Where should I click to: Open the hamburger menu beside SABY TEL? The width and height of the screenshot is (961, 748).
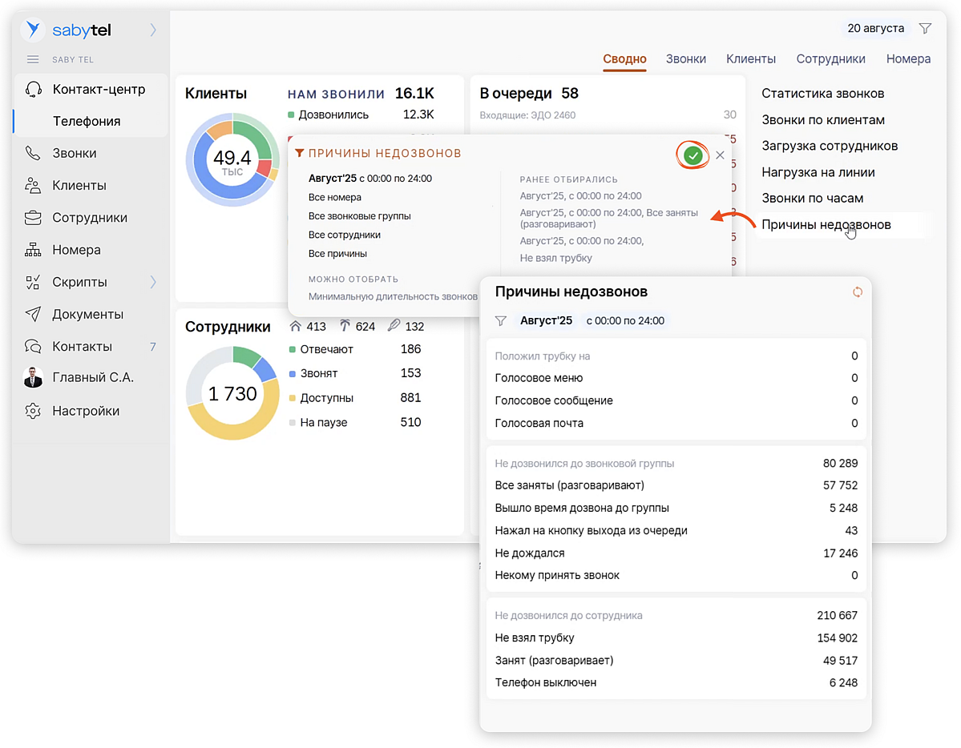33,59
